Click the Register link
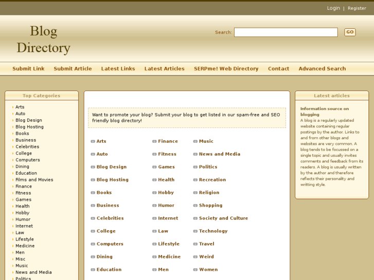This screenshot has width=374, height=280. [357, 8]
